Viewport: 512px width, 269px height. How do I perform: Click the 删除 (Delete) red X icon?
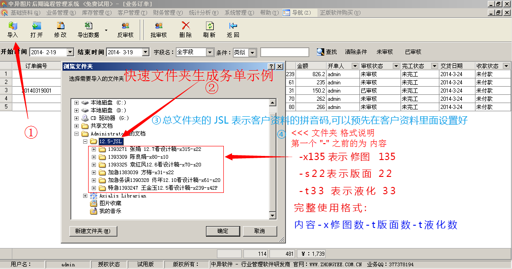coord(185,26)
